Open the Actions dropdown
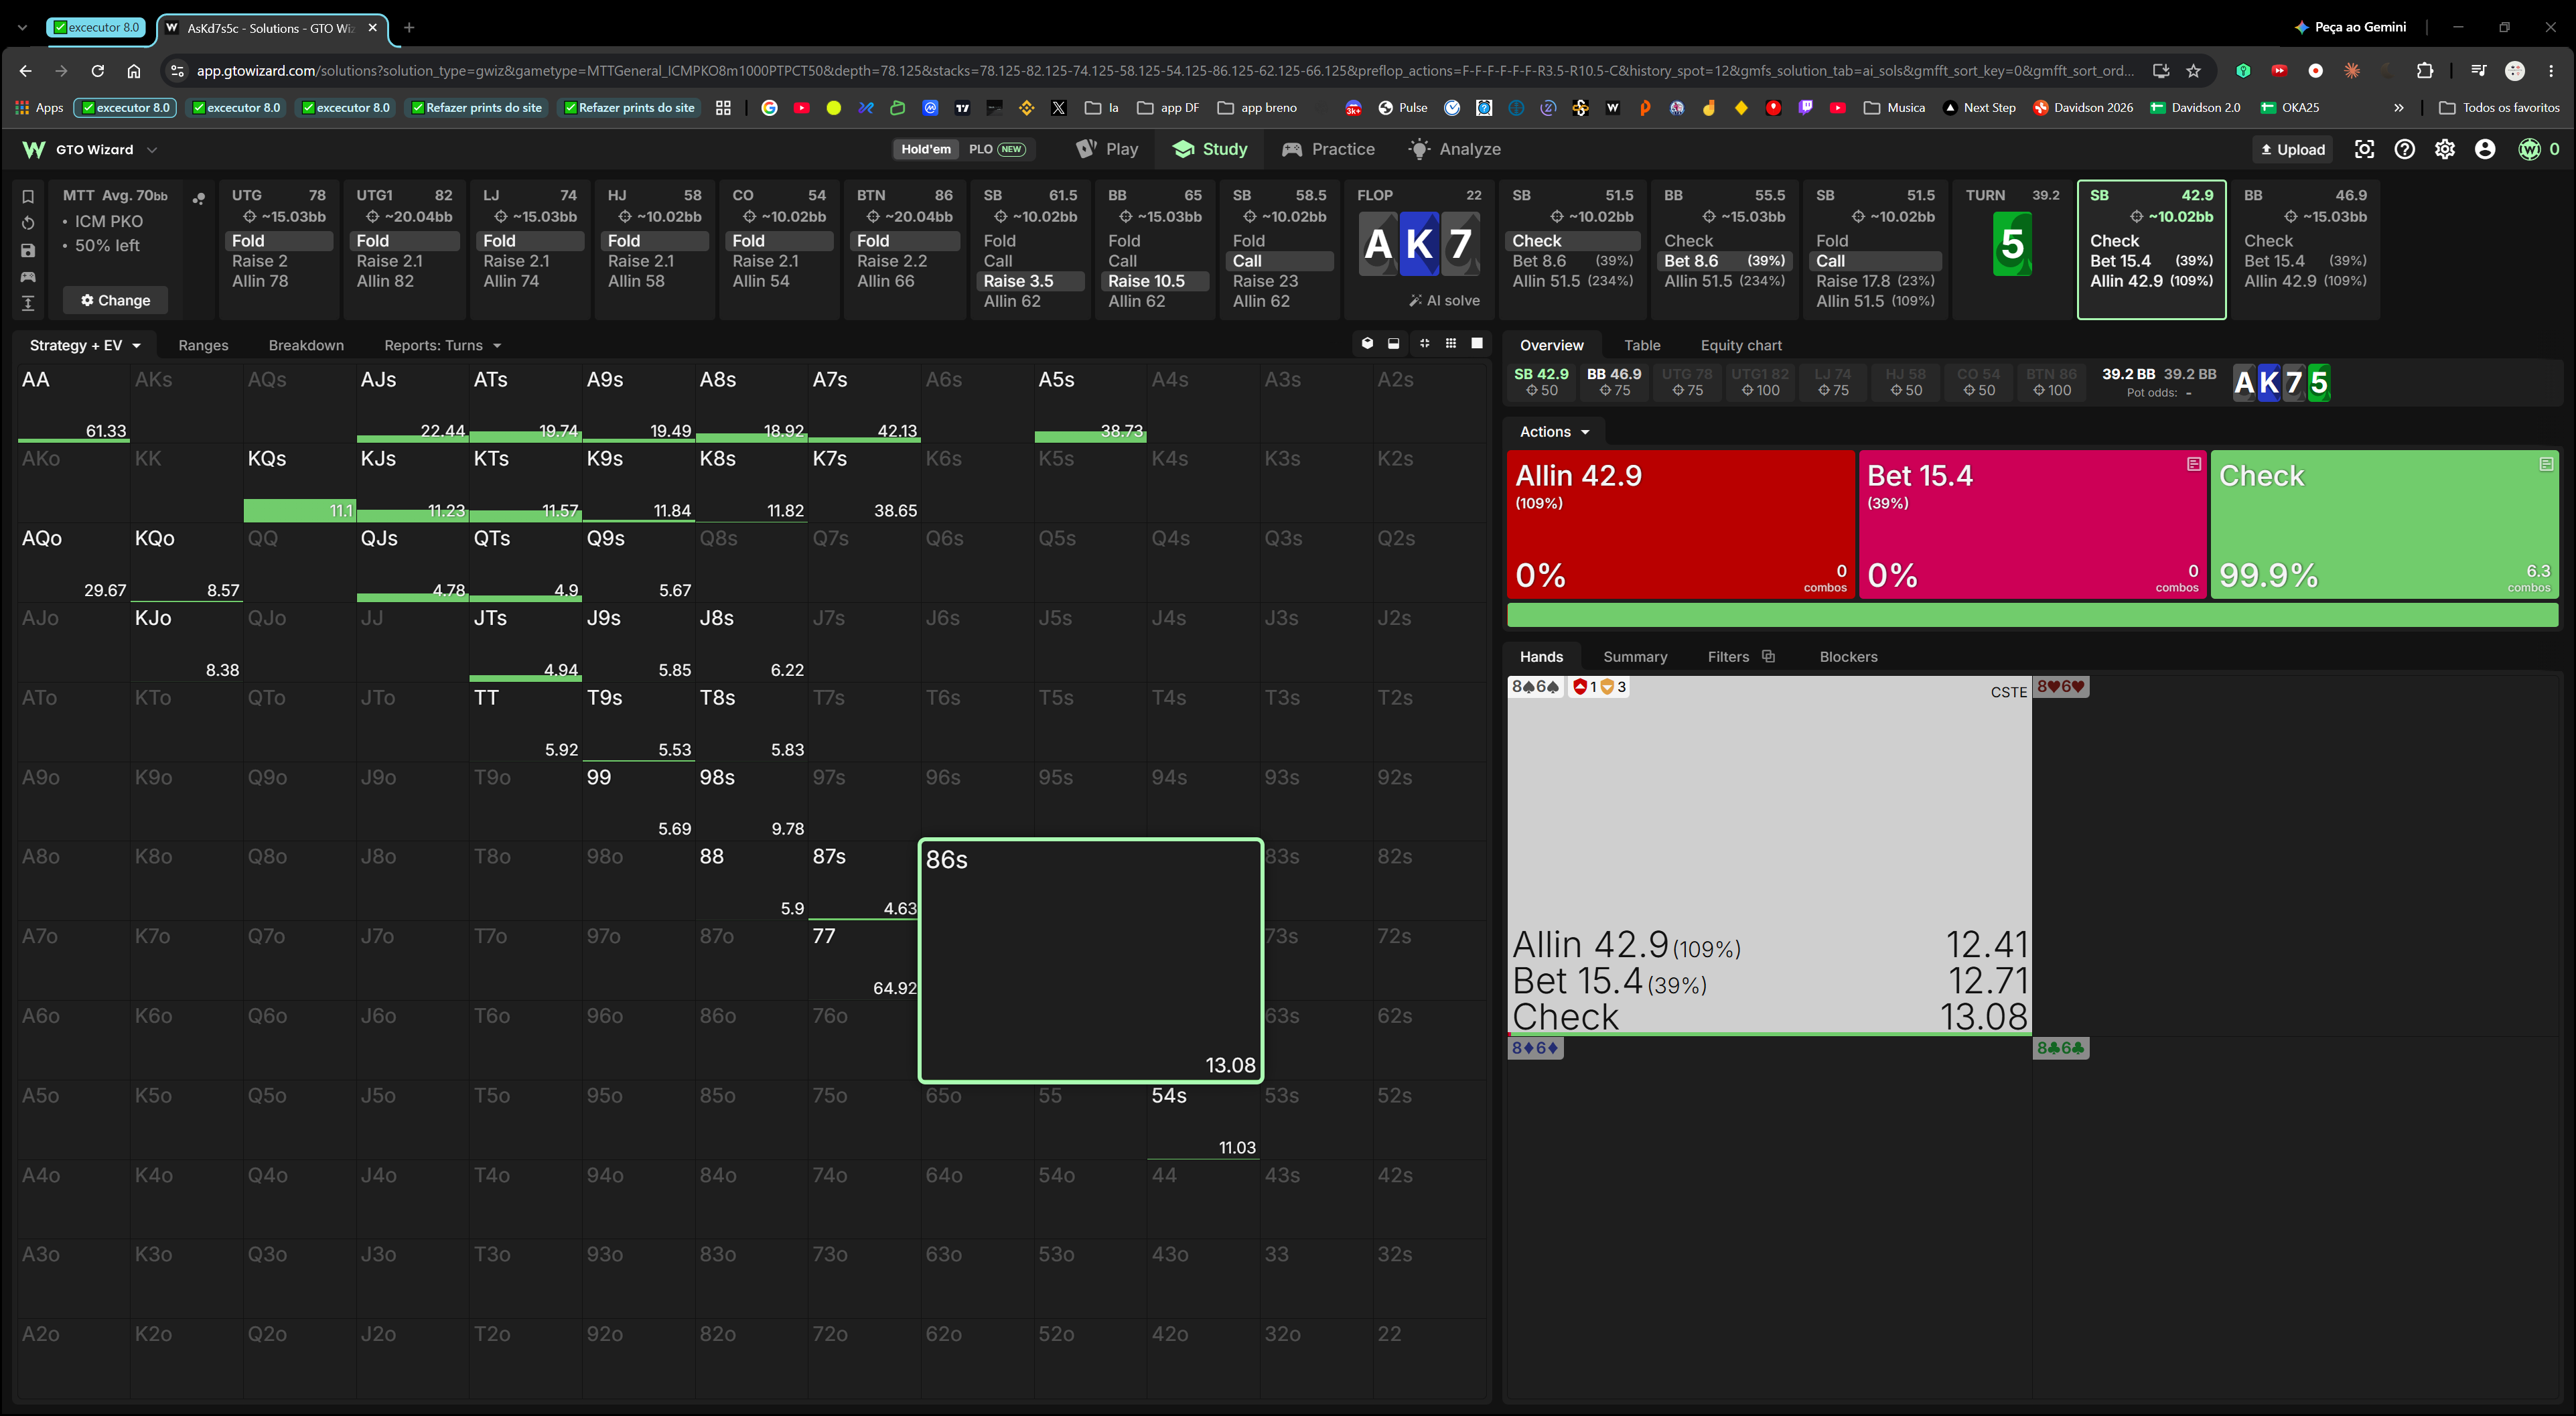Image resolution: width=2576 pixels, height=1416 pixels. [1554, 431]
